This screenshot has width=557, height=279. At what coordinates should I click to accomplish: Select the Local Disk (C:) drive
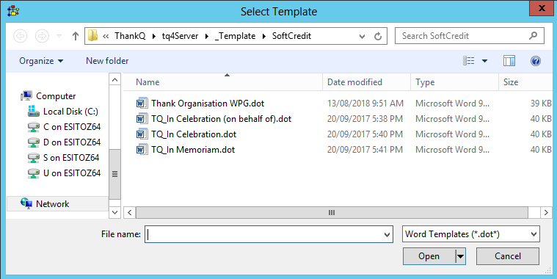pos(63,112)
